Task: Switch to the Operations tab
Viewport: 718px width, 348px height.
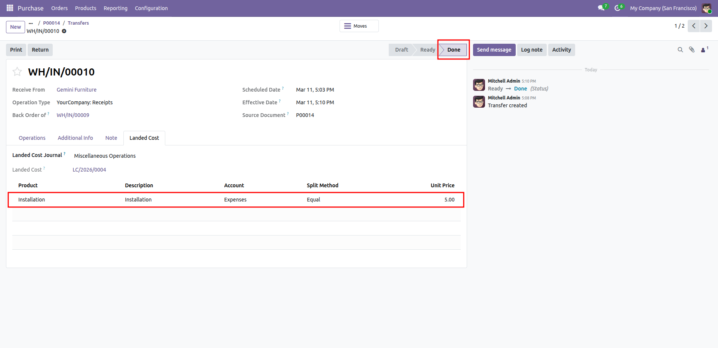Action: tap(32, 138)
